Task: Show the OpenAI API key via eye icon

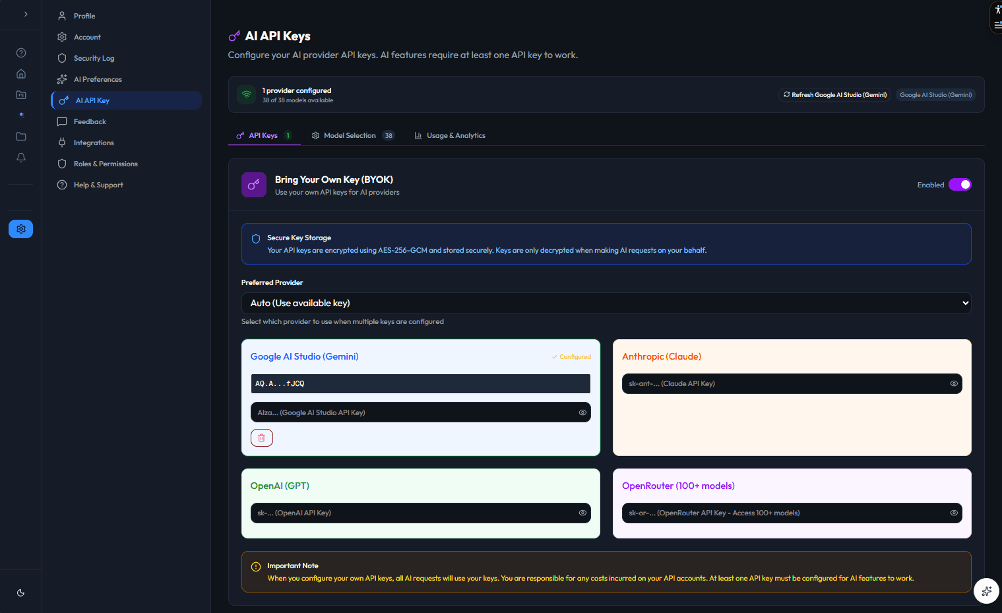Action: [582, 513]
